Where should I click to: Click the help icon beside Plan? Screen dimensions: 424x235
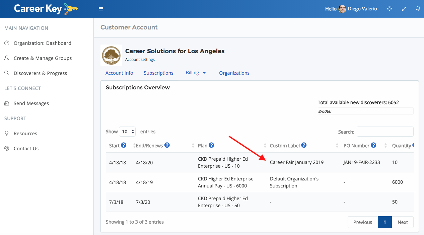click(211, 145)
